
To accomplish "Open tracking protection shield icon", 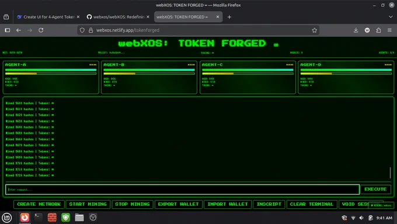I will pyautogui.click(x=82, y=30).
